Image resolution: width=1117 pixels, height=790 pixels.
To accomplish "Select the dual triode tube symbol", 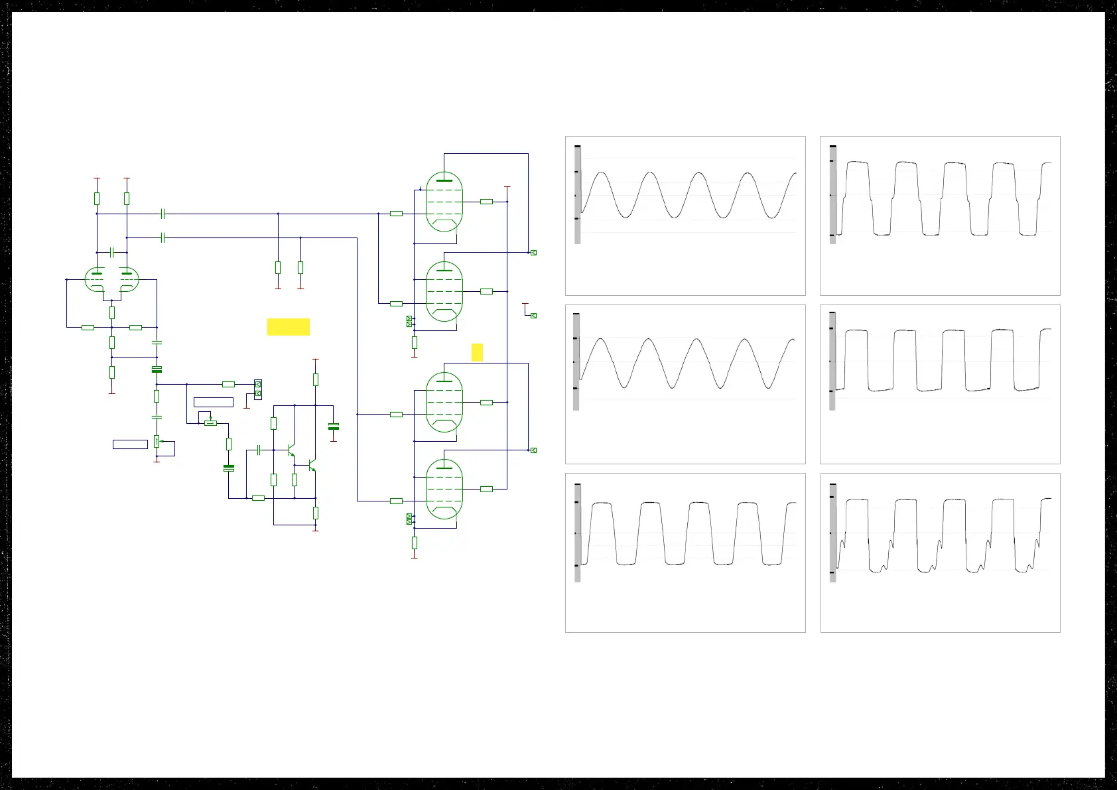I will (x=112, y=280).
